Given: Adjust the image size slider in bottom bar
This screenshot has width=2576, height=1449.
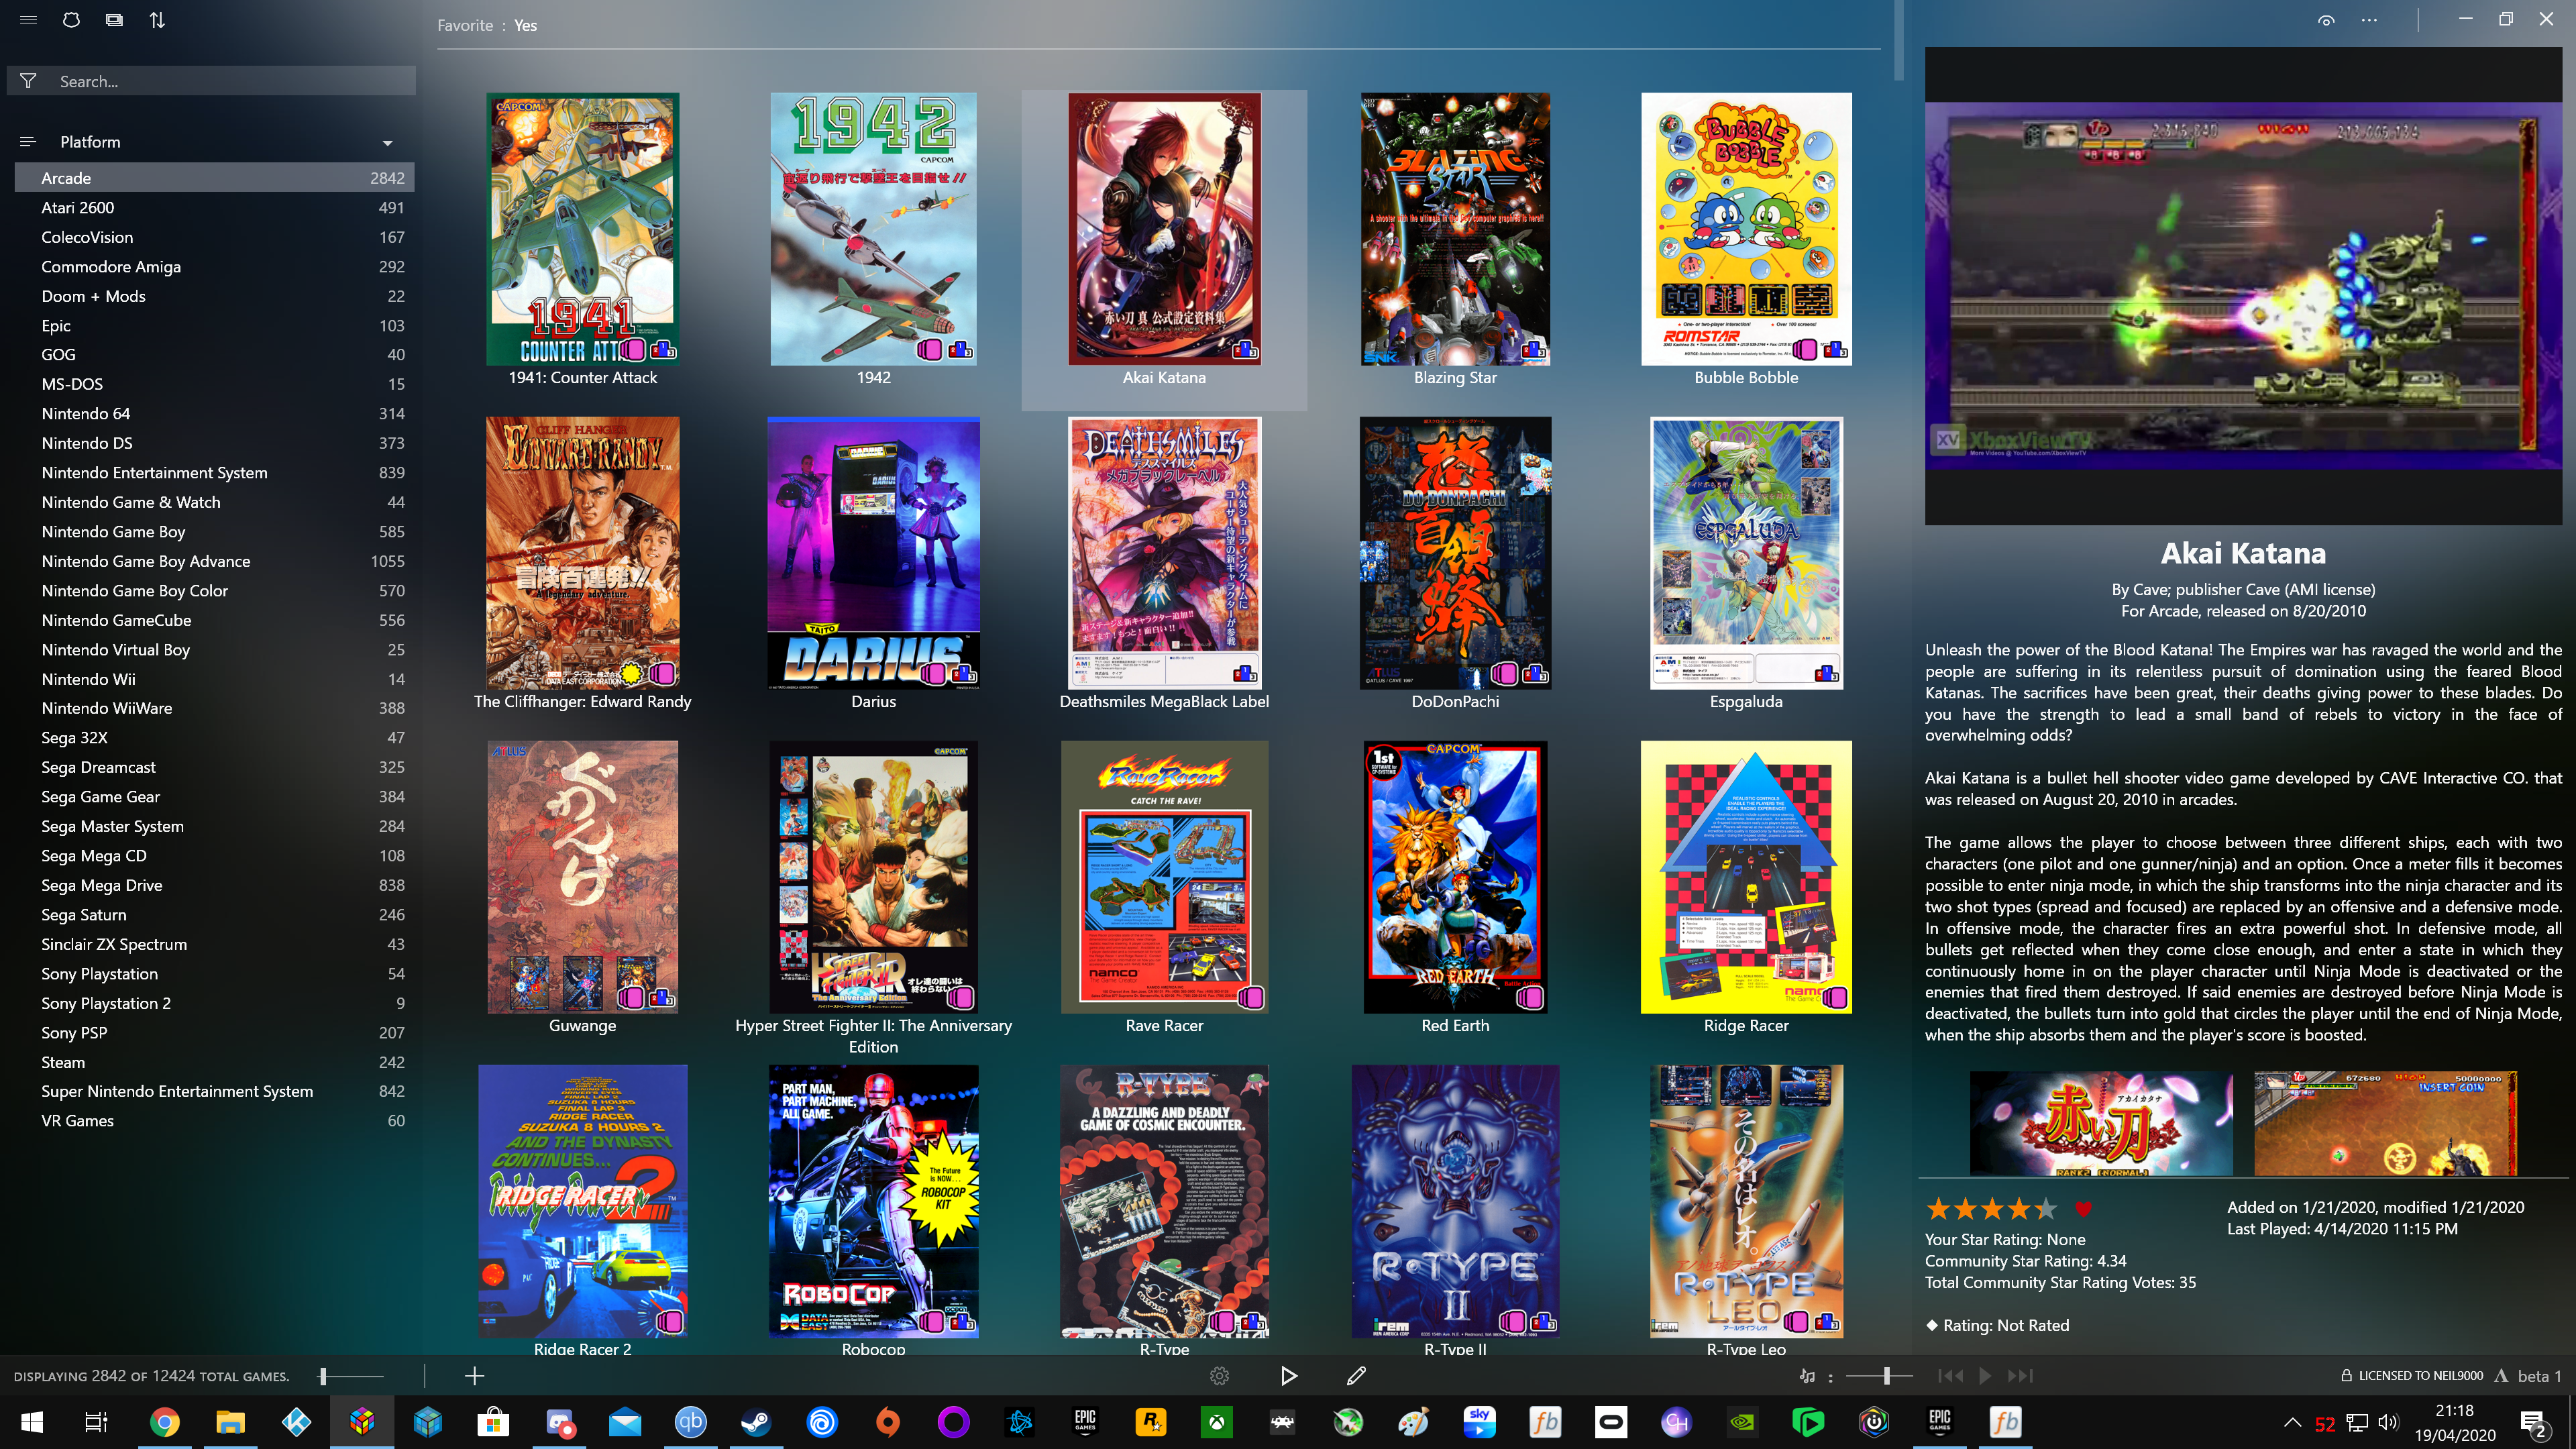Looking at the screenshot, I should tap(350, 1376).
